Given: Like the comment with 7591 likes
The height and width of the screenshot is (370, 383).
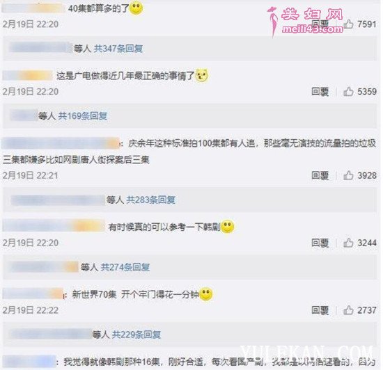Looking at the screenshot, I should coord(349,24).
